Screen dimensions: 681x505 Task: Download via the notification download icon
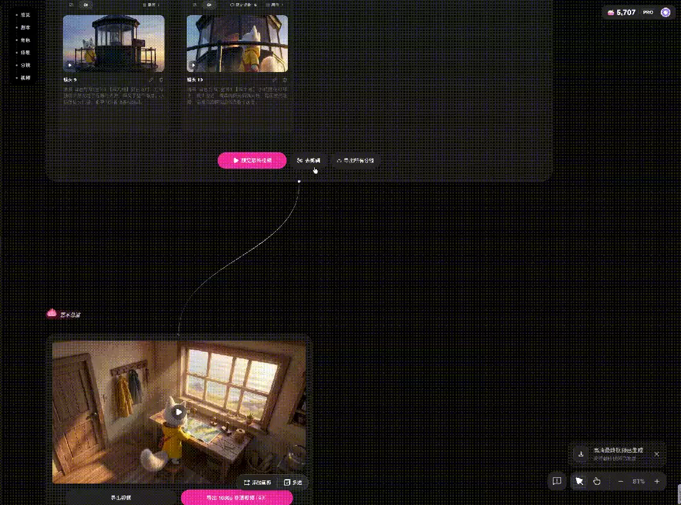(x=581, y=454)
